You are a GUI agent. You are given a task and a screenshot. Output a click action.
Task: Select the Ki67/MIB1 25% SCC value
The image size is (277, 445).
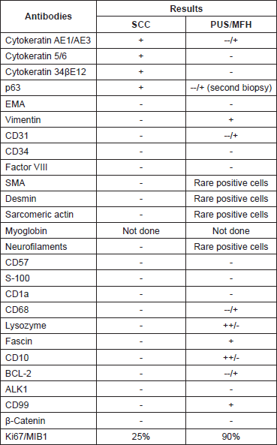(141, 437)
